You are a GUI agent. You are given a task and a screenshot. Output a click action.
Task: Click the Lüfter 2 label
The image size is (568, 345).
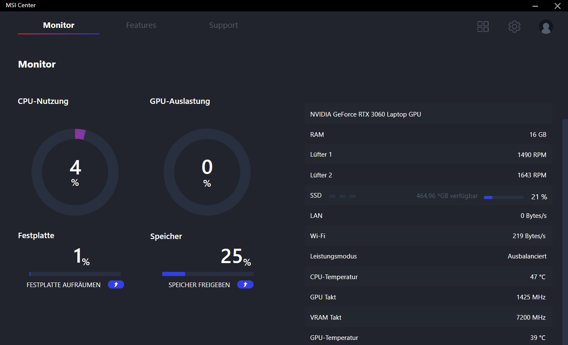pyautogui.click(x=321, y=175)
